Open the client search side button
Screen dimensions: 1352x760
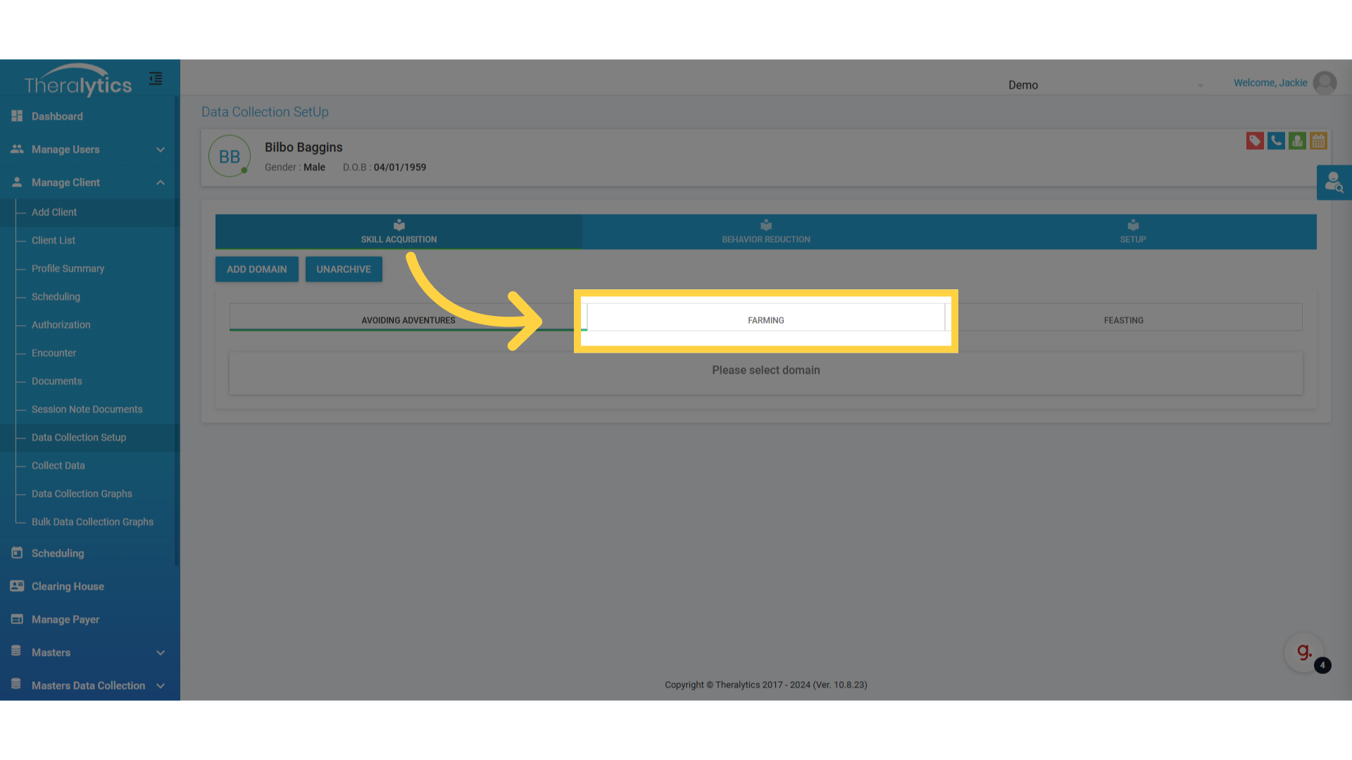(x=1334, y=183)
